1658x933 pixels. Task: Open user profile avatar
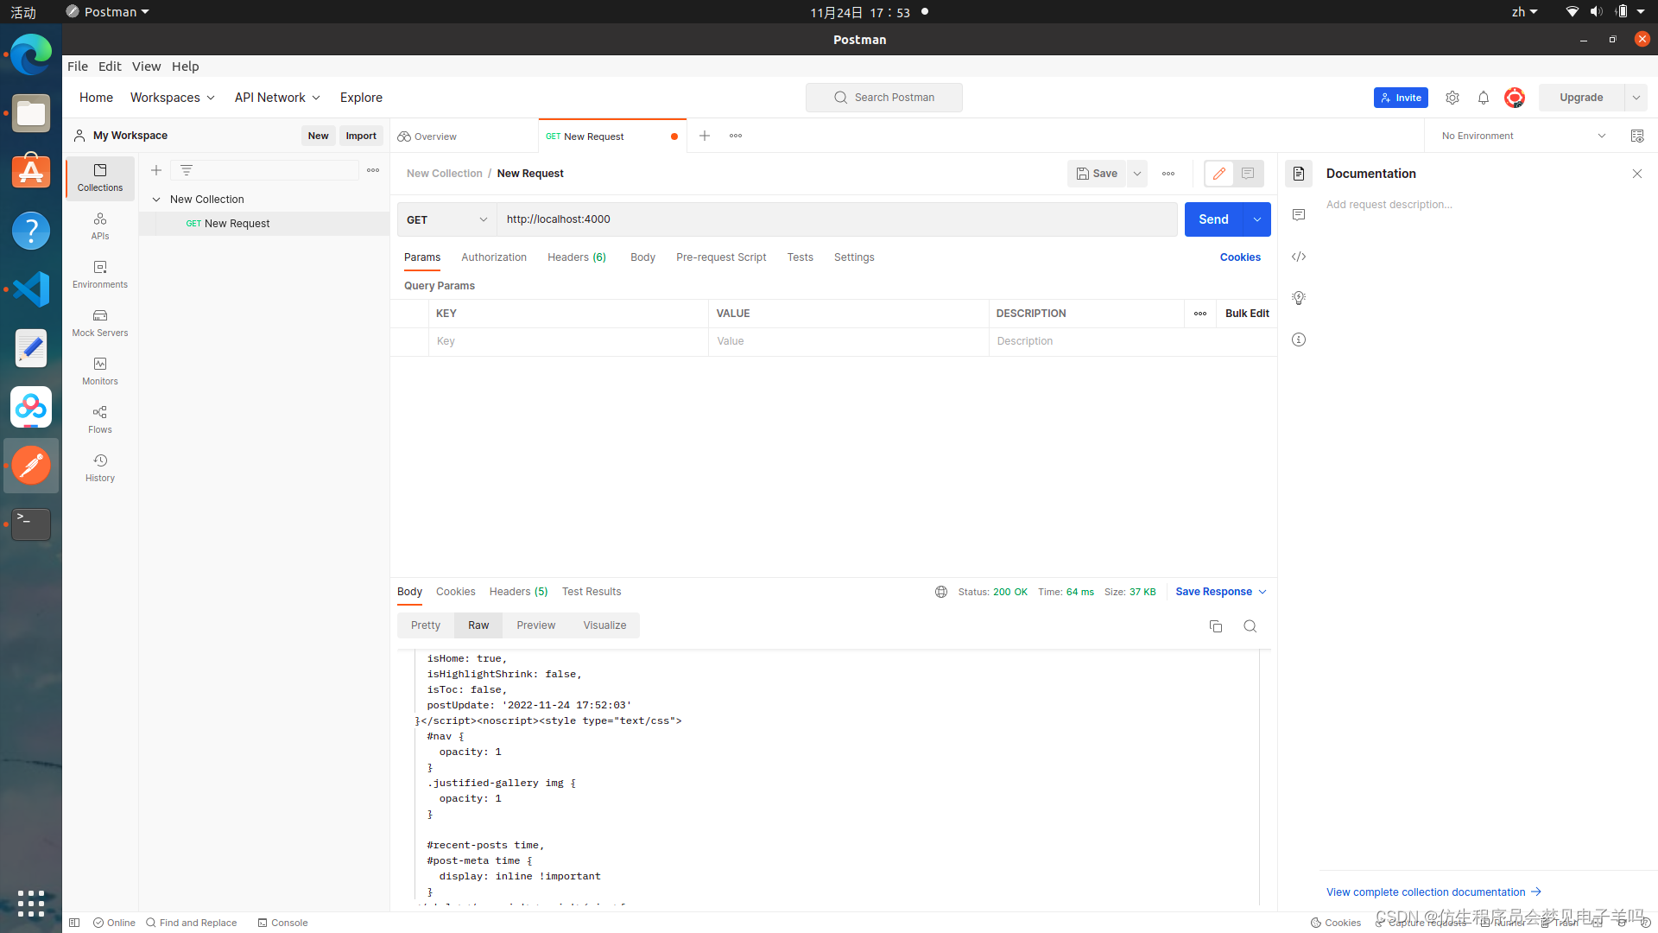click(x=1515, y=98)
